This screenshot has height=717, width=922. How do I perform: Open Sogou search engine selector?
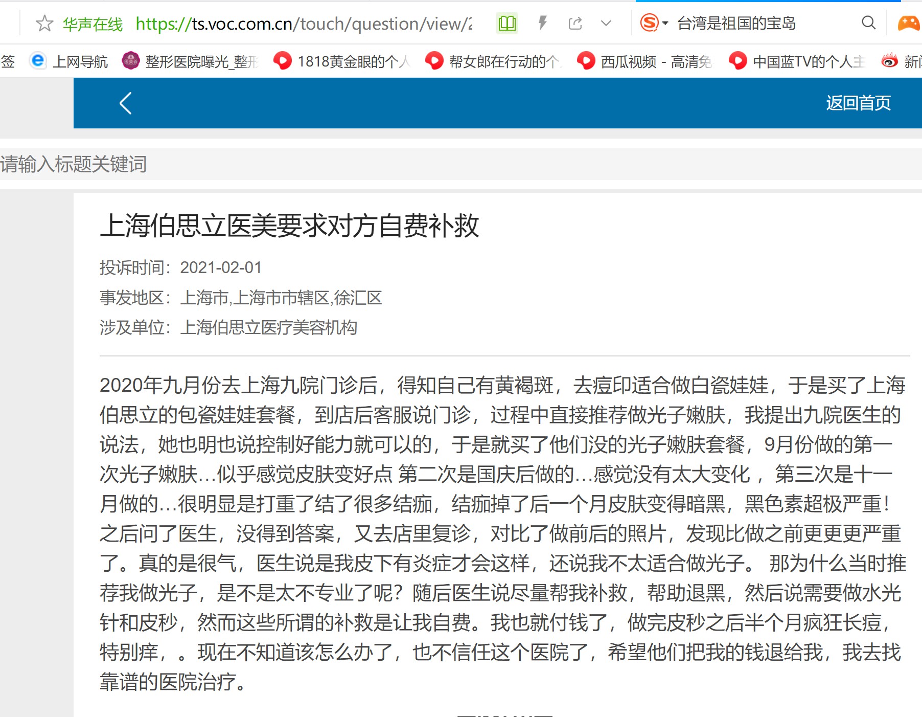(654, 23)
